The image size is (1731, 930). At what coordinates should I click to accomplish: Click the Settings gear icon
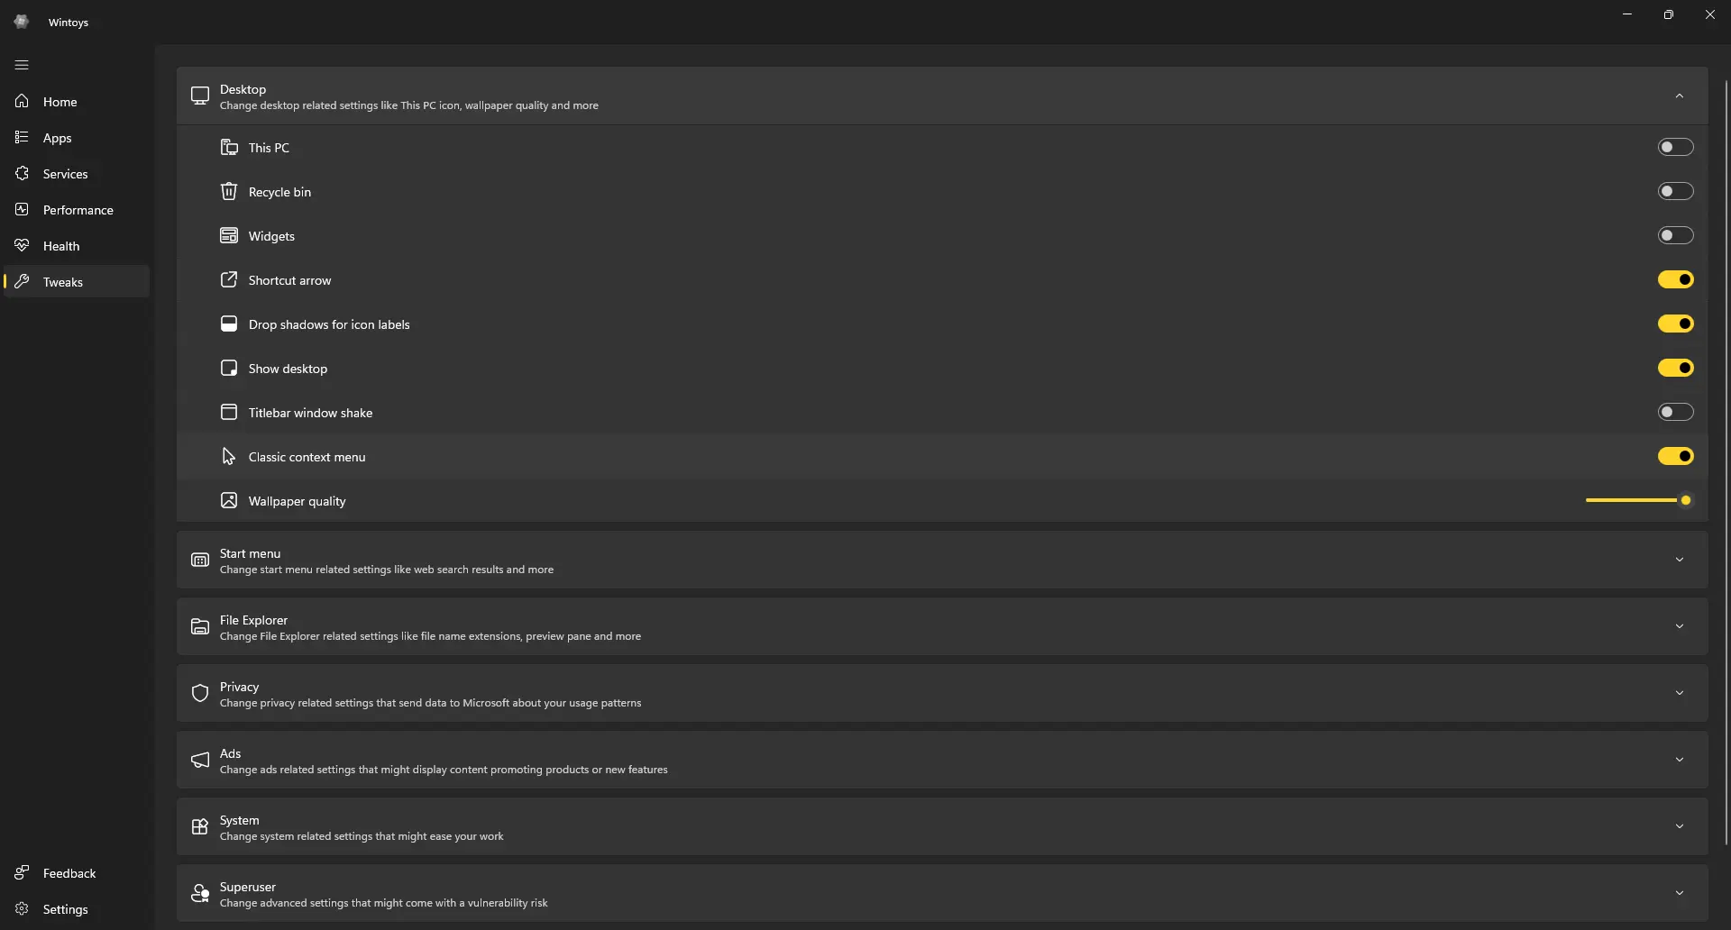(x=22, y=908)
